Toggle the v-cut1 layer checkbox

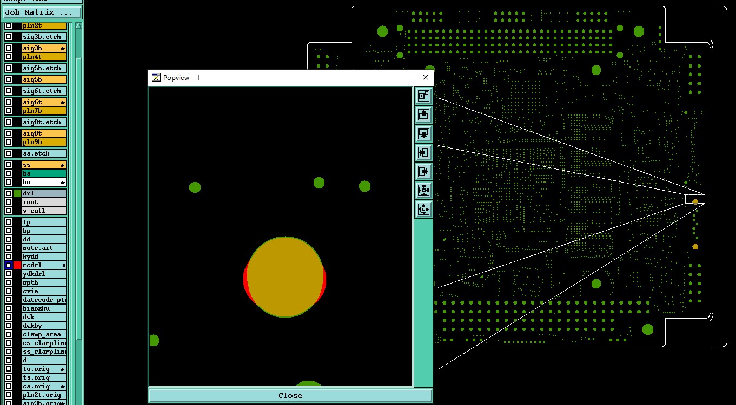click(x=9, y=210)
